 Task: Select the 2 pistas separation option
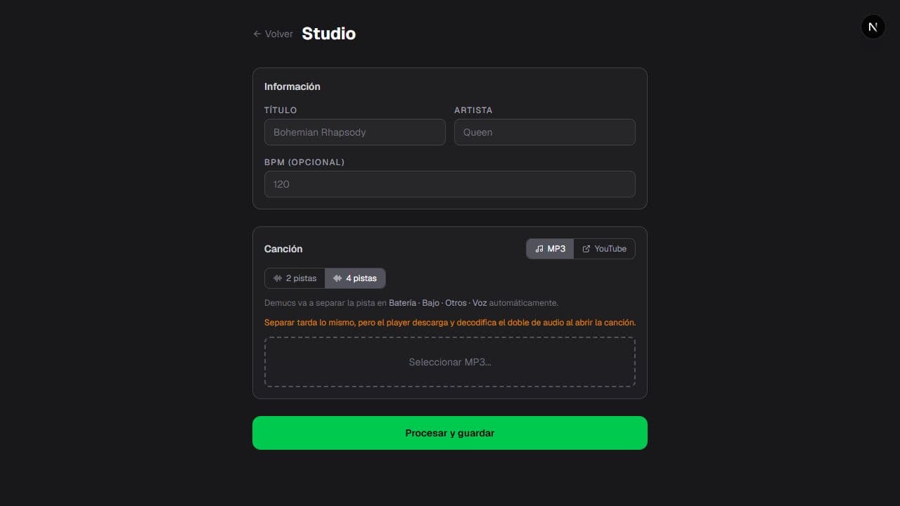tap(295, 278)
